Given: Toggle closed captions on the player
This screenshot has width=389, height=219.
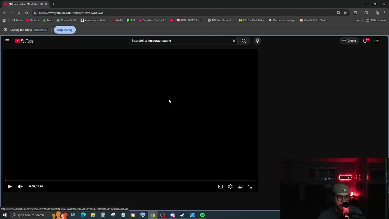Looking at the screenshot, I should [x=221, y=186].
